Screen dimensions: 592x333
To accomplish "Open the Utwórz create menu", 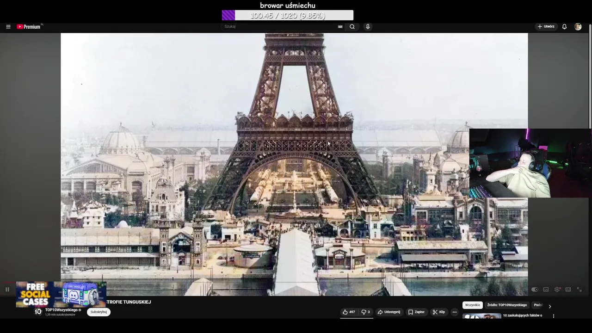I will coord(546,27).
